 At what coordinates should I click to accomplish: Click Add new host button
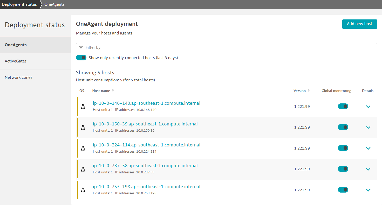pos(359,24)
